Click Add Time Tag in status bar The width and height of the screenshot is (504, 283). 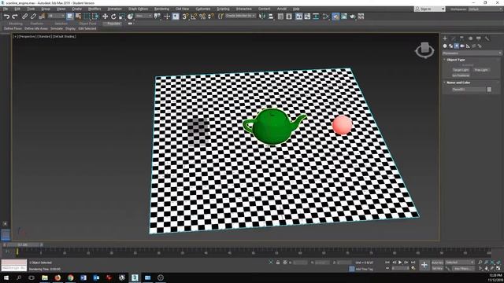coord(364,269)
